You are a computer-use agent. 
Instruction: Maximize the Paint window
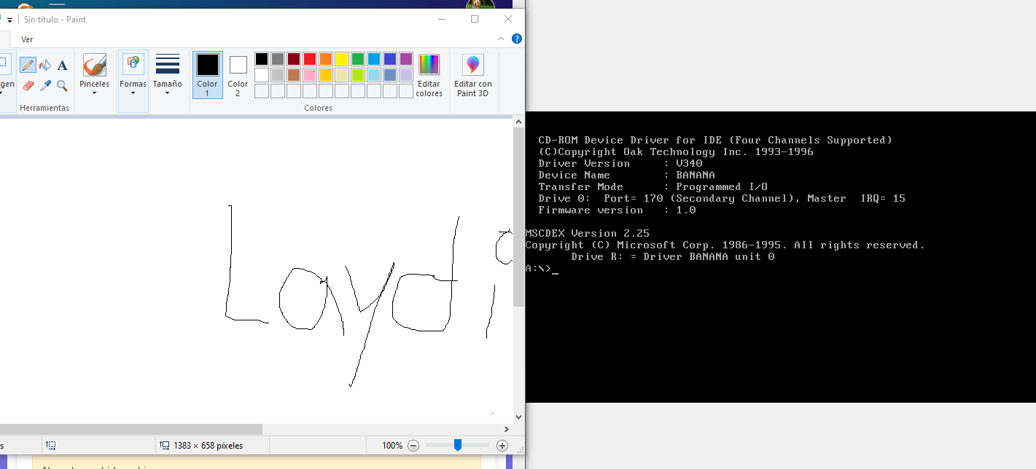475,20
